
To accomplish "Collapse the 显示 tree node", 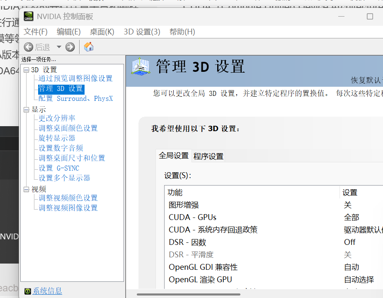I will [27, 110].
